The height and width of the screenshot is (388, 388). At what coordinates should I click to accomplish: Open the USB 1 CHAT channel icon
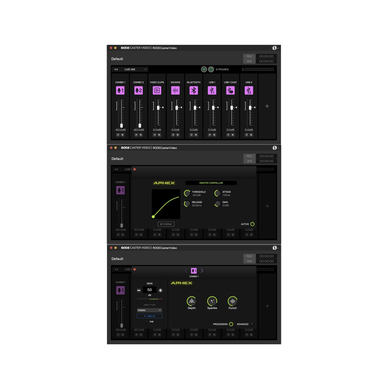231,90
